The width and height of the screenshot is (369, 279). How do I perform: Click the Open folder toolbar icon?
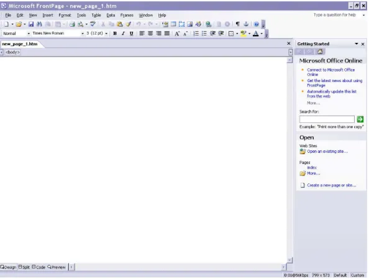19,24
